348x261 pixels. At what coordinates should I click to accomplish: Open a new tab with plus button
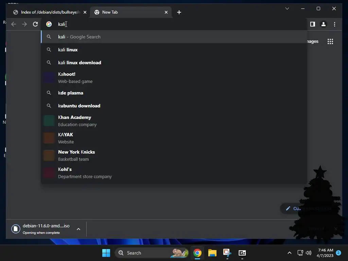[x=179, y=12]
